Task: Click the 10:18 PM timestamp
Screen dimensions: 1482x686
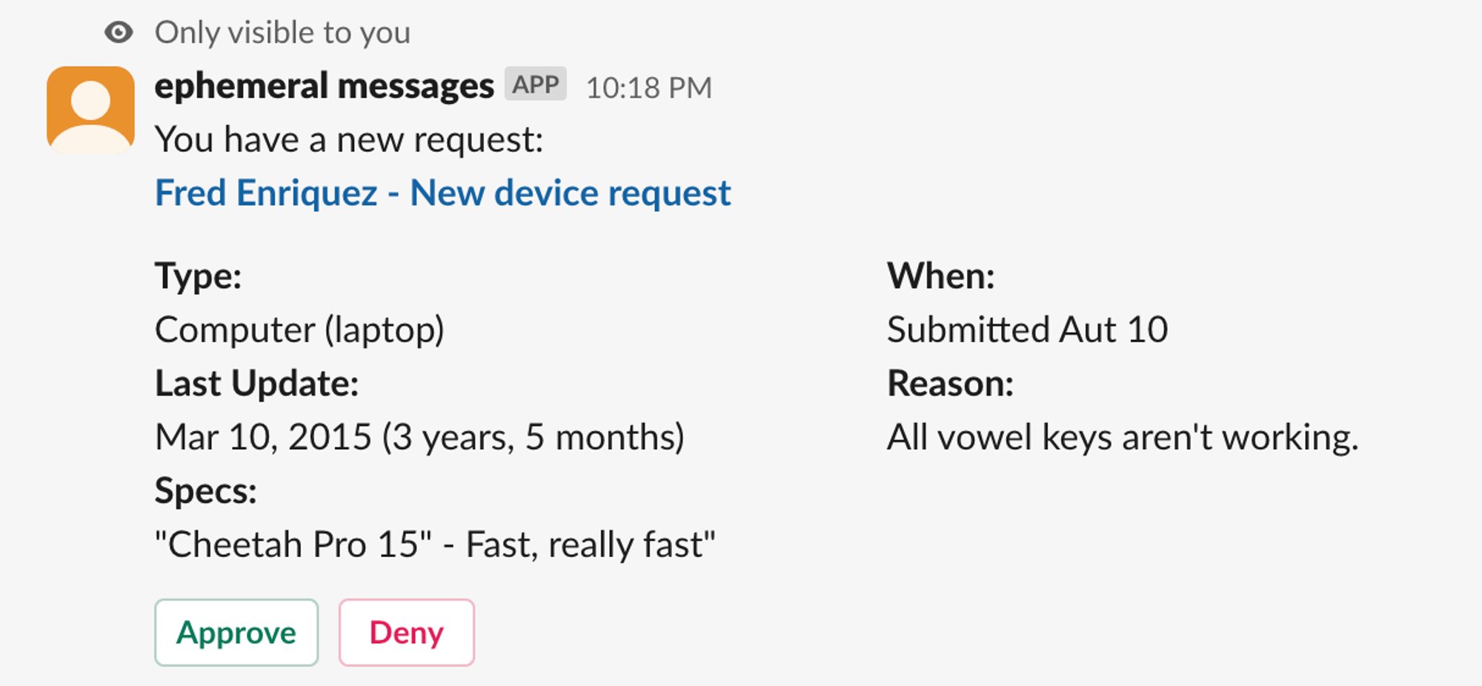Action: tap(649, 87)
